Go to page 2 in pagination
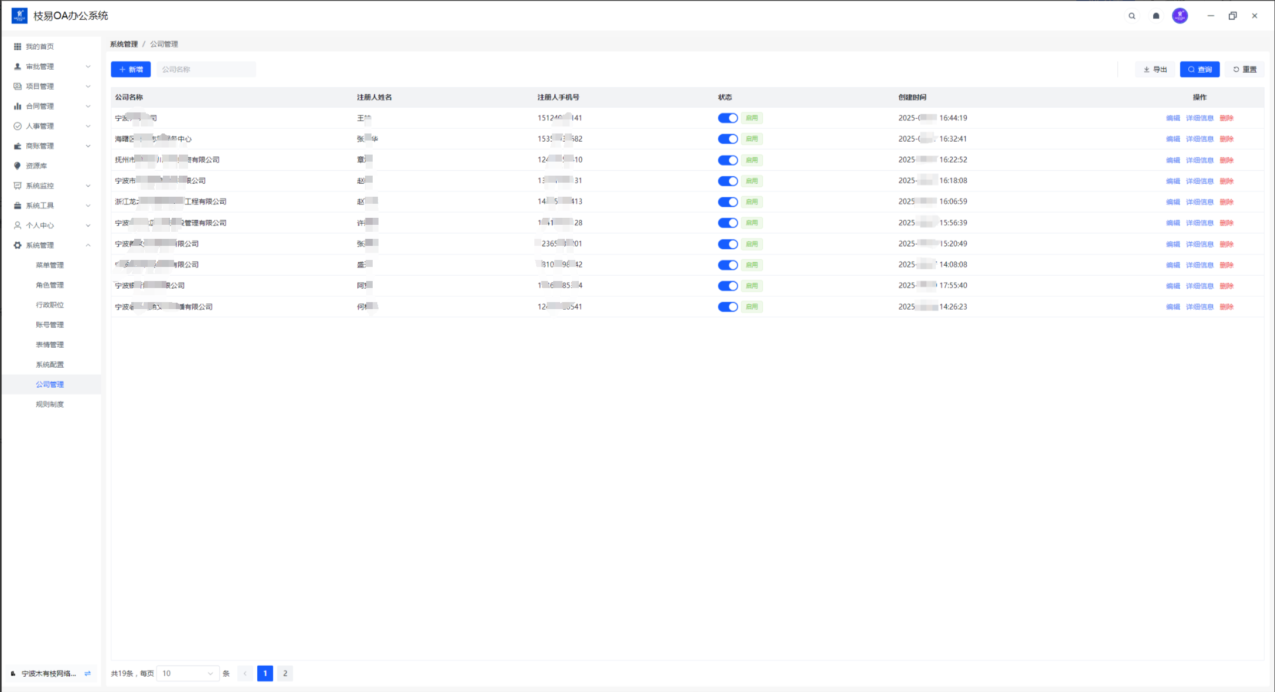This screenshot has height=692, width=1275. pyautogui.click(x=285, y=673)
